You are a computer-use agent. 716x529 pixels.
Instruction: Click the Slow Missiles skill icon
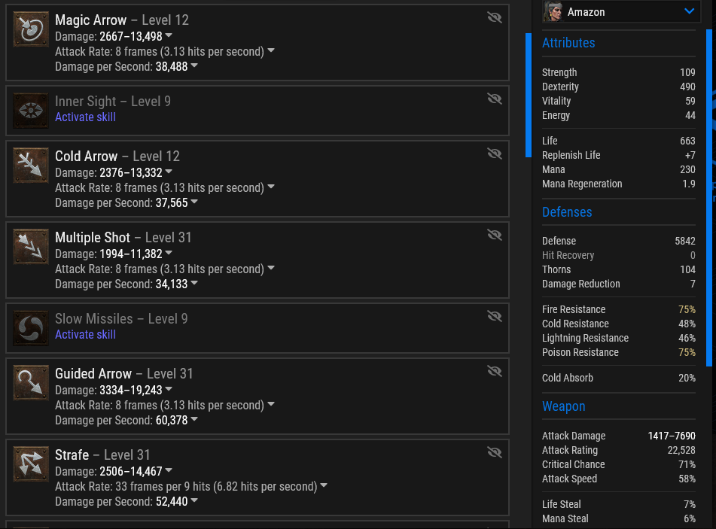coord(31,328)
